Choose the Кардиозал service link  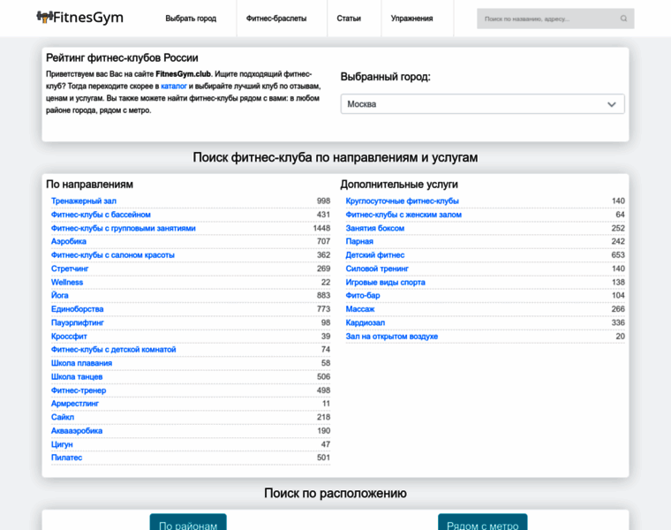tap(365, 323)
